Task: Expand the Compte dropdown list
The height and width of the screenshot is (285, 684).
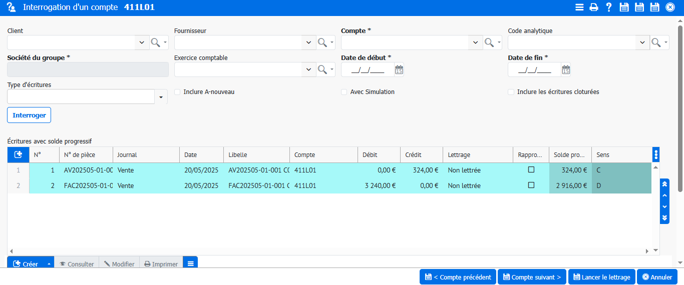Action: (x=475, y=42)
